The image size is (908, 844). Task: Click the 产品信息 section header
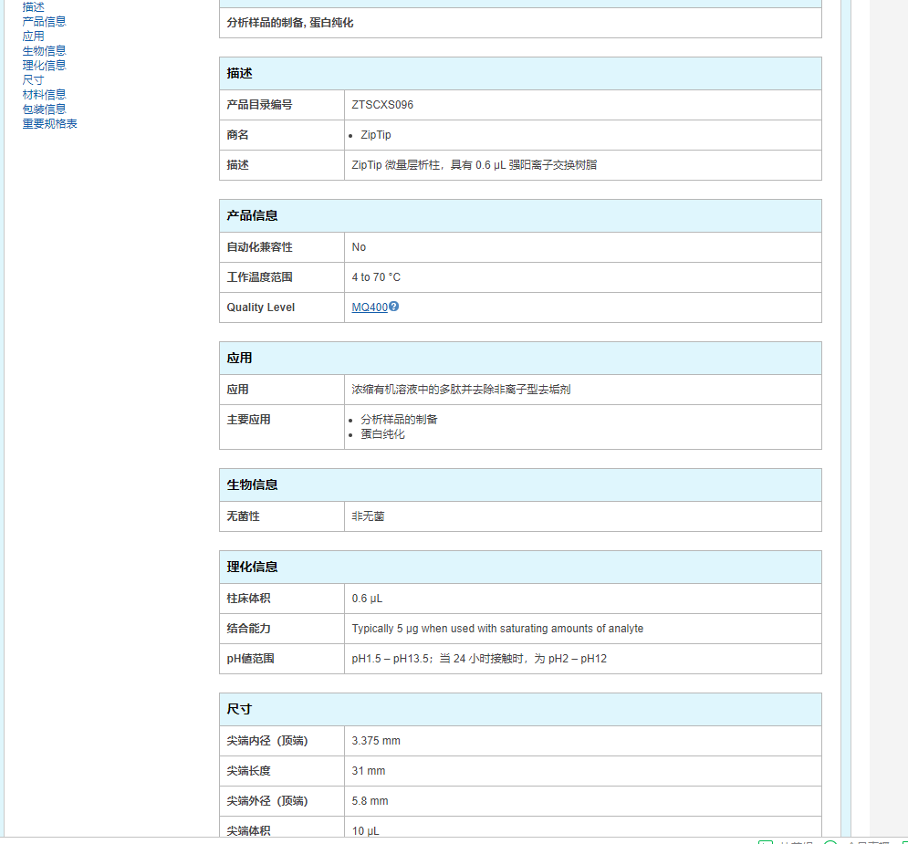[x=520, y=215]
